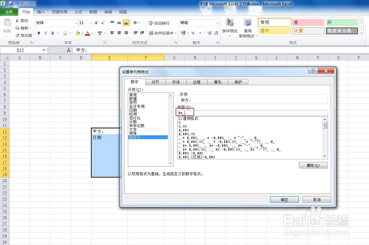Open the 文件 file tab
369x245 pixels.
pos(9,12)
